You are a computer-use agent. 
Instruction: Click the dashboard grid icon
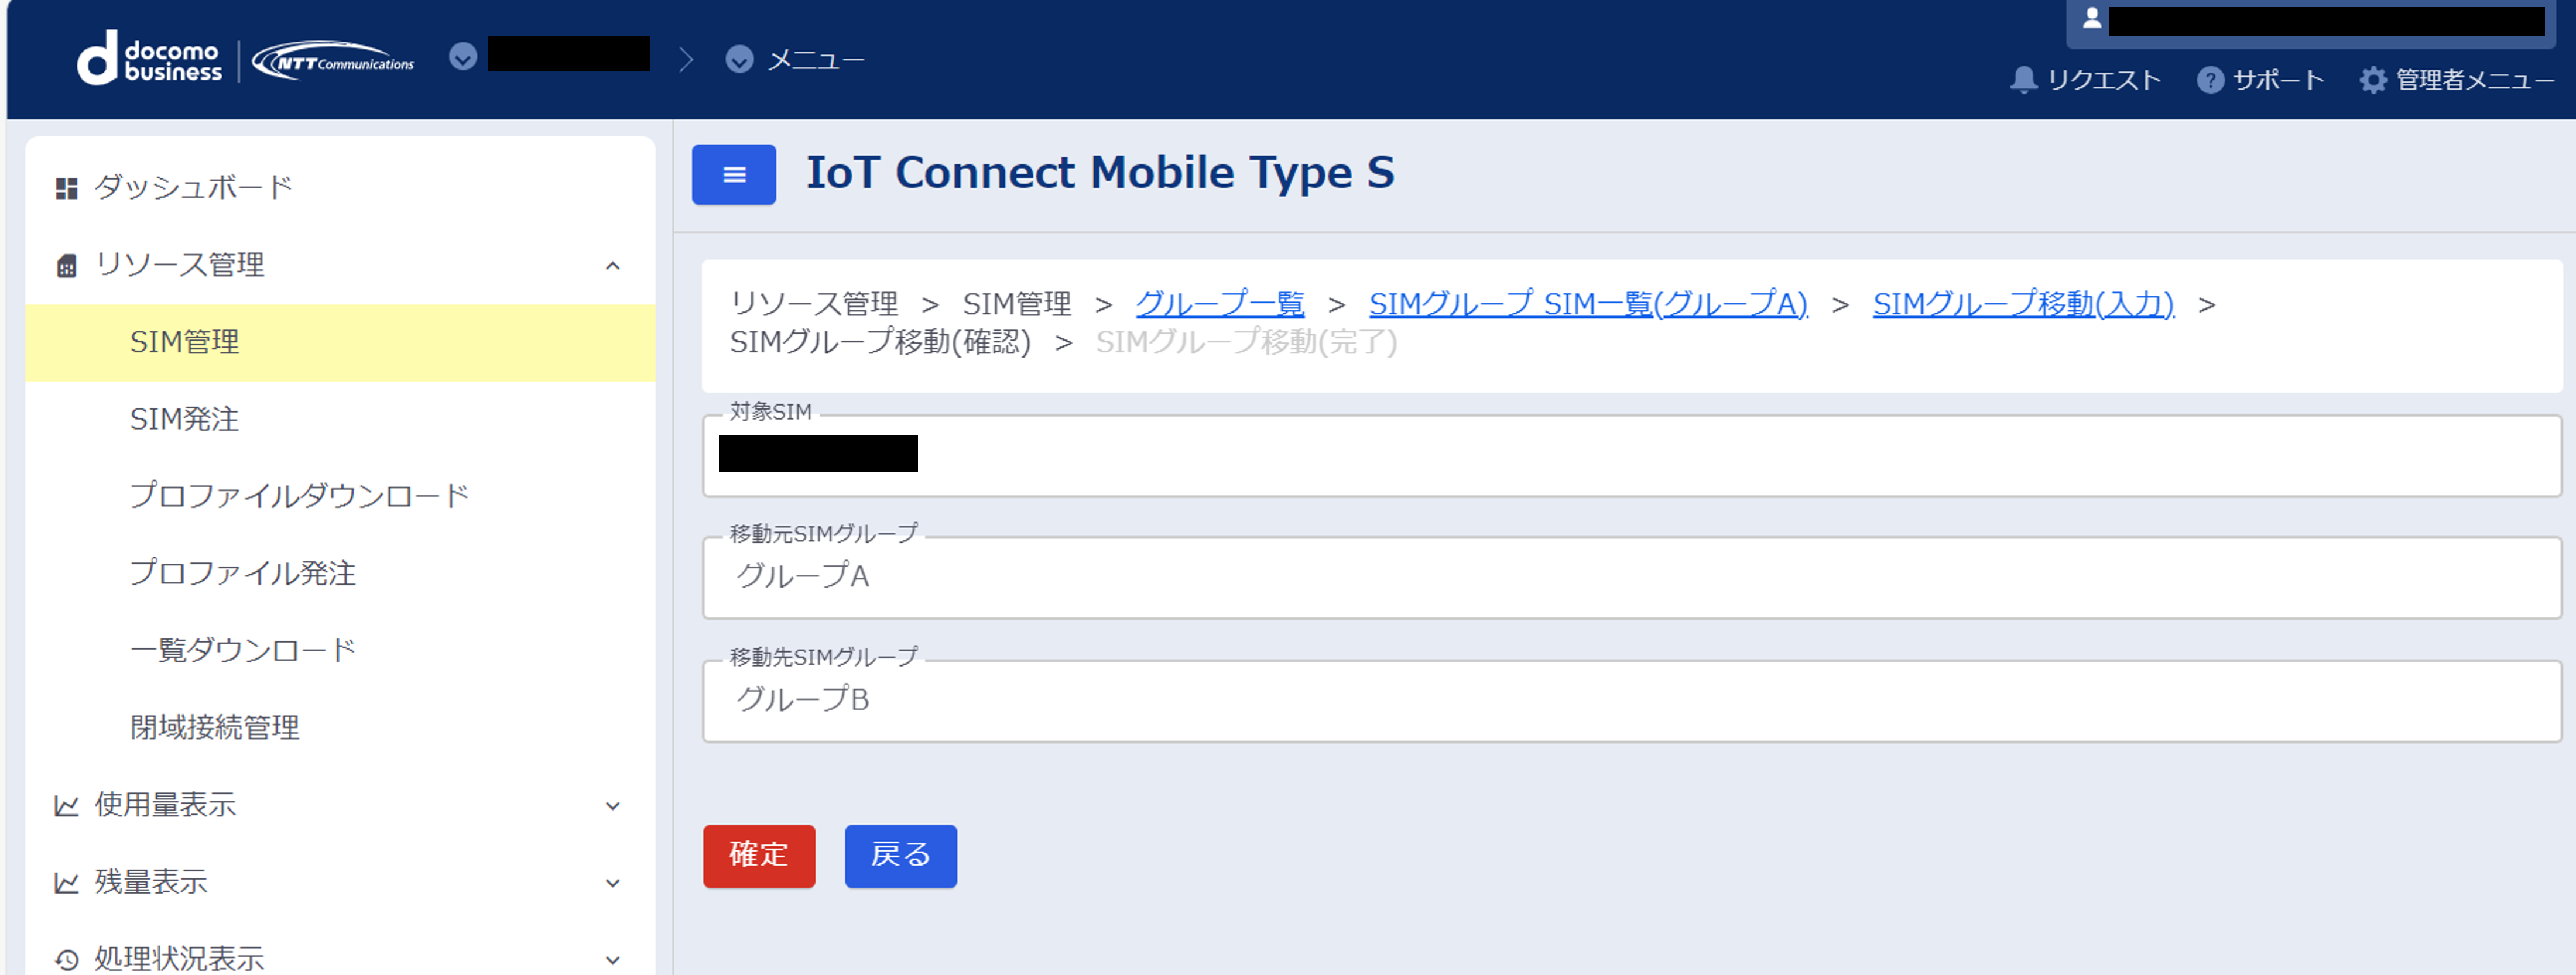(66, 188)
